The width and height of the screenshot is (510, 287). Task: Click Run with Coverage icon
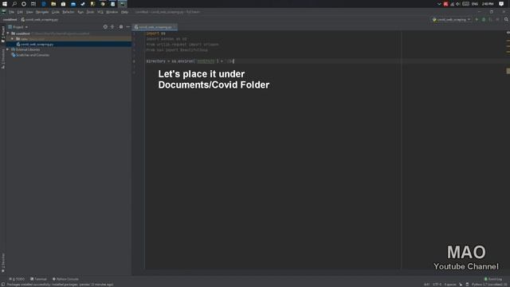491,19
